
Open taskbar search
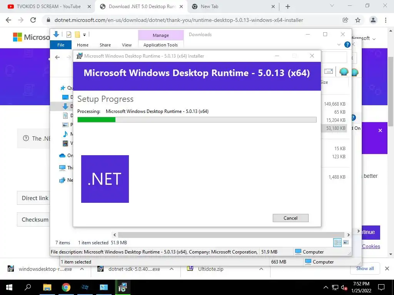point(28,287)
